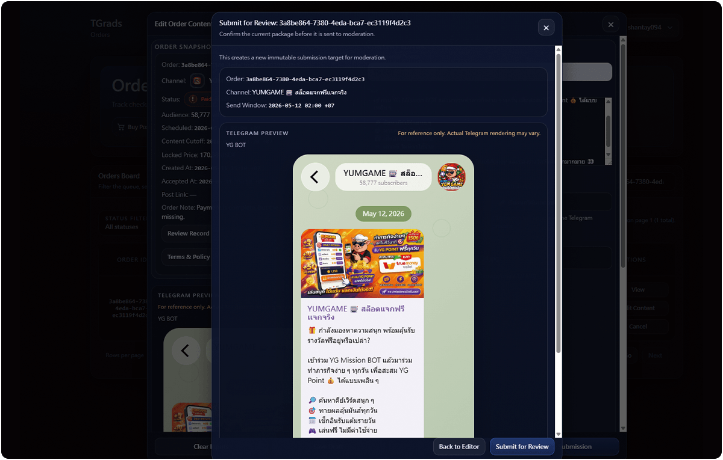723x460 pixels.
Task: Click the Submit for Review button
Action: coord(522,446)
